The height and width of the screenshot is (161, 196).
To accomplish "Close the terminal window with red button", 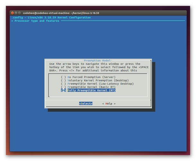I will point(13,13).
